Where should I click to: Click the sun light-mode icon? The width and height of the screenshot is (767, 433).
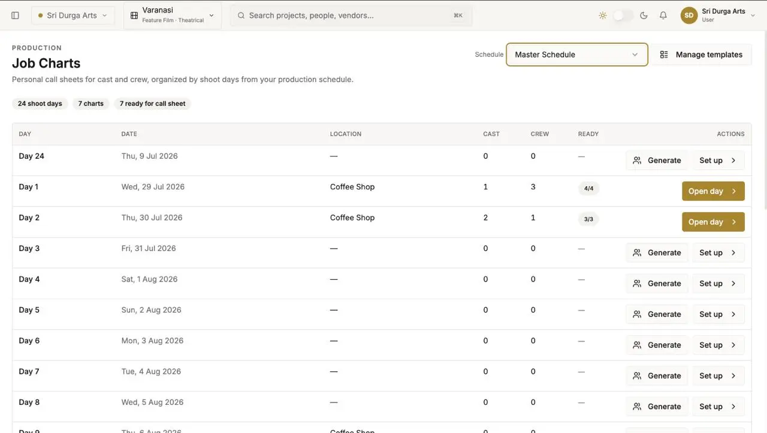603,16
